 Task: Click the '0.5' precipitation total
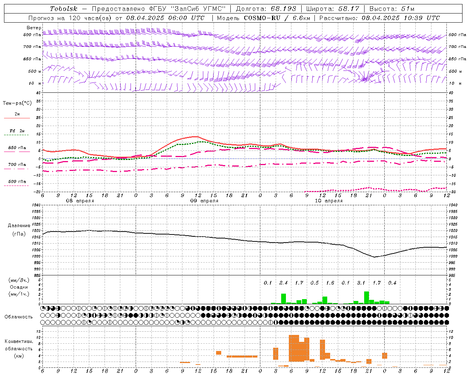pos(314,283)
